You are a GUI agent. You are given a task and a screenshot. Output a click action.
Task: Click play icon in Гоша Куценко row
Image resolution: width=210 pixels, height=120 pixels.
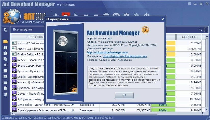[72, 110]
